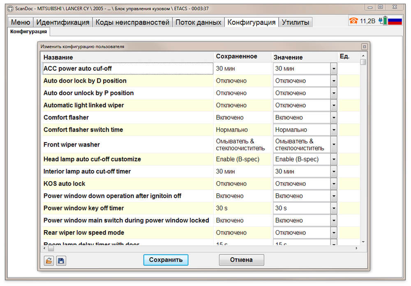Expand Automatic light linked wiper value dropdown
This screenshot has height=286, width=411.
334,105
